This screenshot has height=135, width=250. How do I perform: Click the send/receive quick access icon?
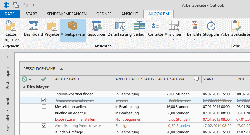[x=16, y=5]
